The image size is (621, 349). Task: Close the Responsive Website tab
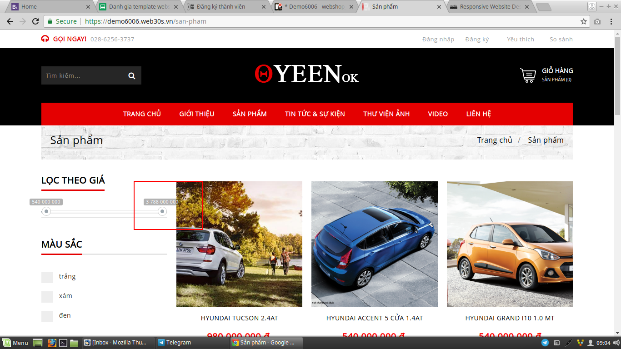[x=526, y=7]
